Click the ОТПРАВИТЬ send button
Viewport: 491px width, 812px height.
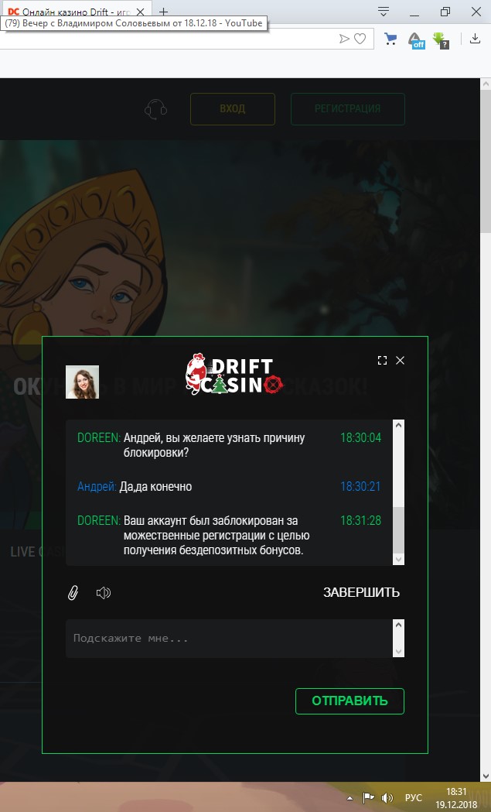[x=349, y=701]
